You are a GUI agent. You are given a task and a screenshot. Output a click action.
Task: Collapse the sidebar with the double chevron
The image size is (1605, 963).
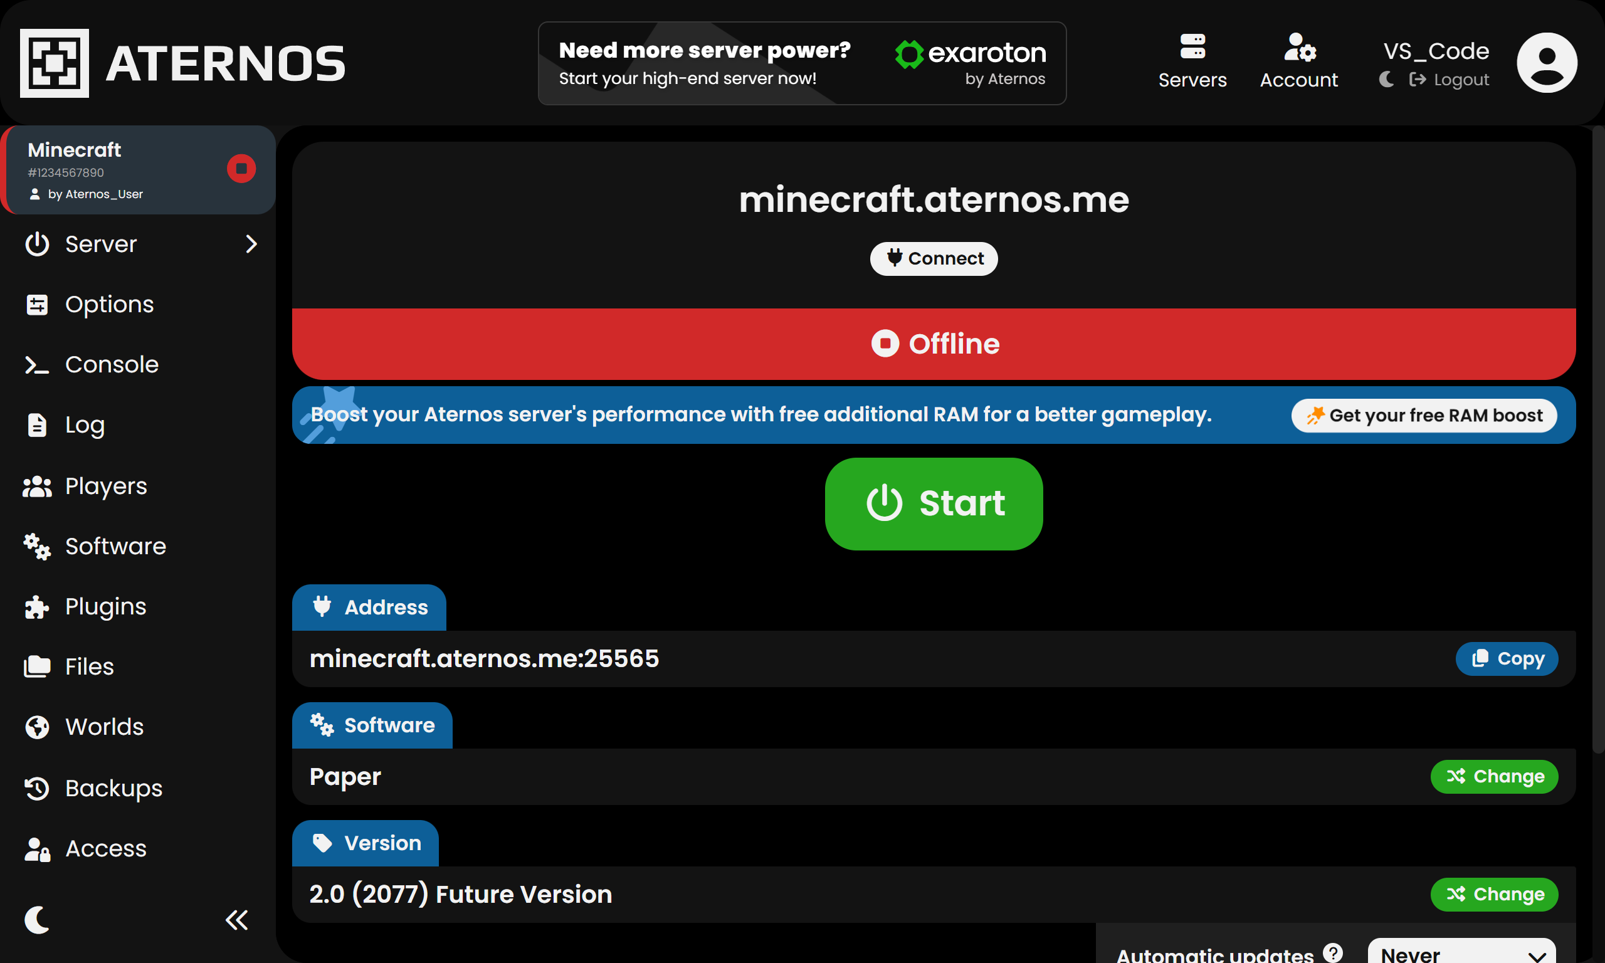coord(237,920)
